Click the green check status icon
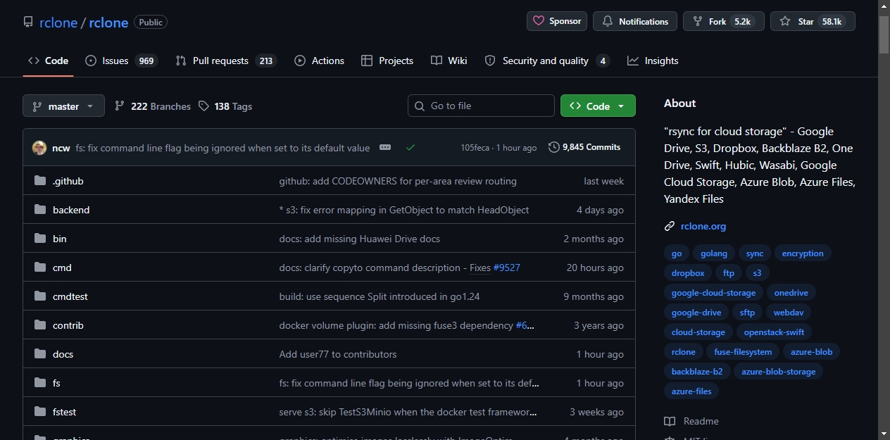Image resolution: width=890 pixels, height=440 pixels. tap(410, 148)
